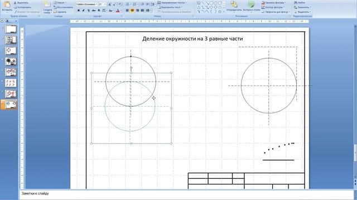This screenshot has width=357, height=200.
Task: Select the oval shape in the gallery
Action: click(x=215, y=3)
